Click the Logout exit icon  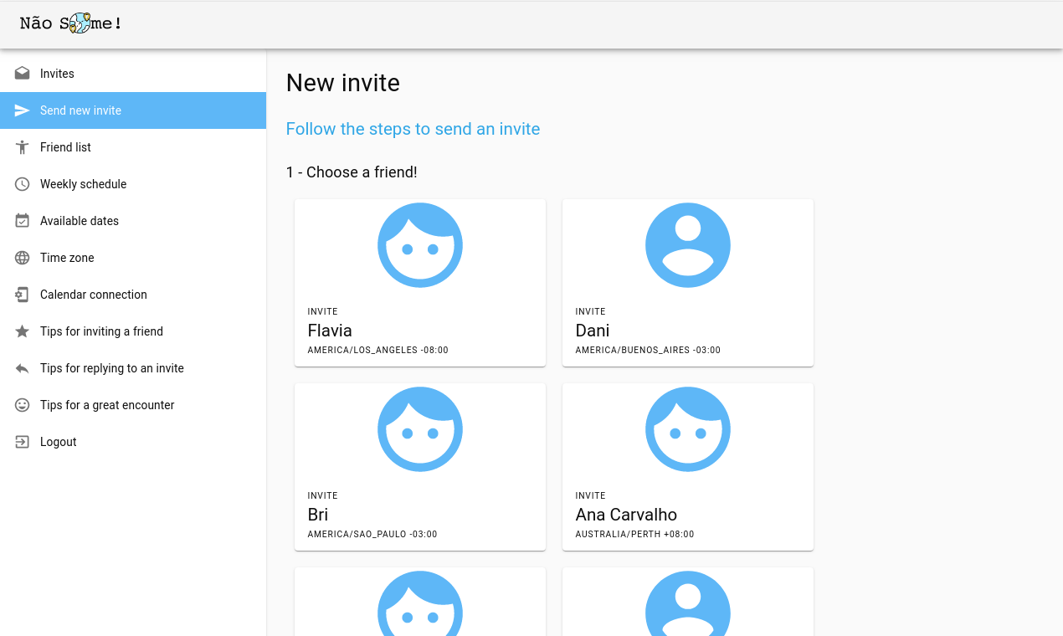click(x=23, y=442)
